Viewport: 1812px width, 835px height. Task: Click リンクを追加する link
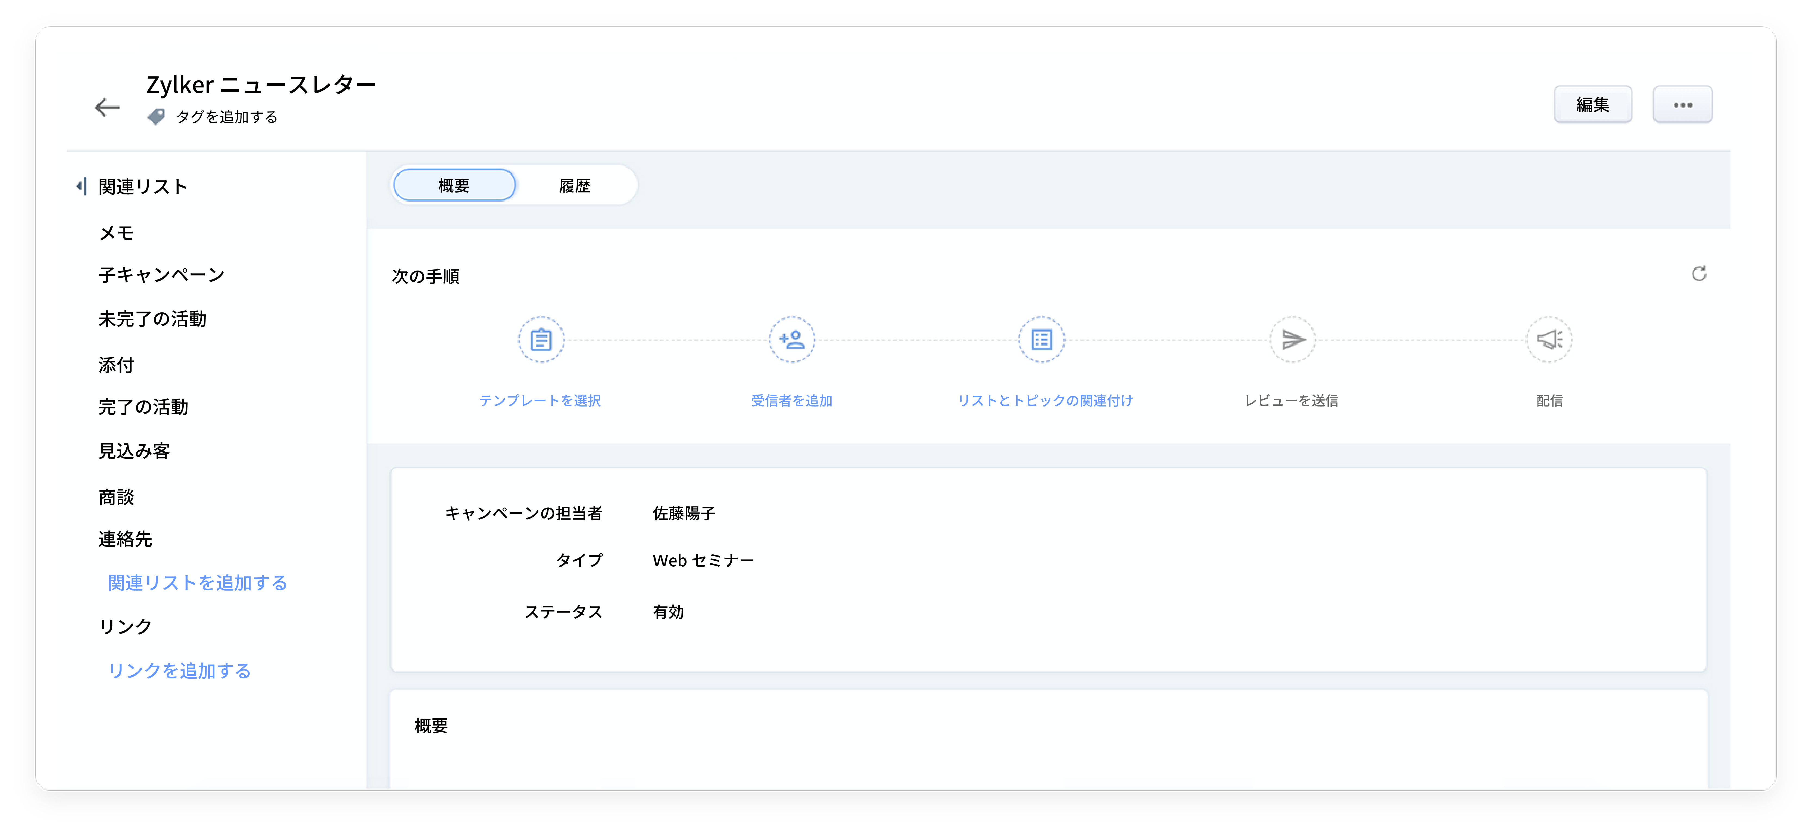(x=179, y=671)
